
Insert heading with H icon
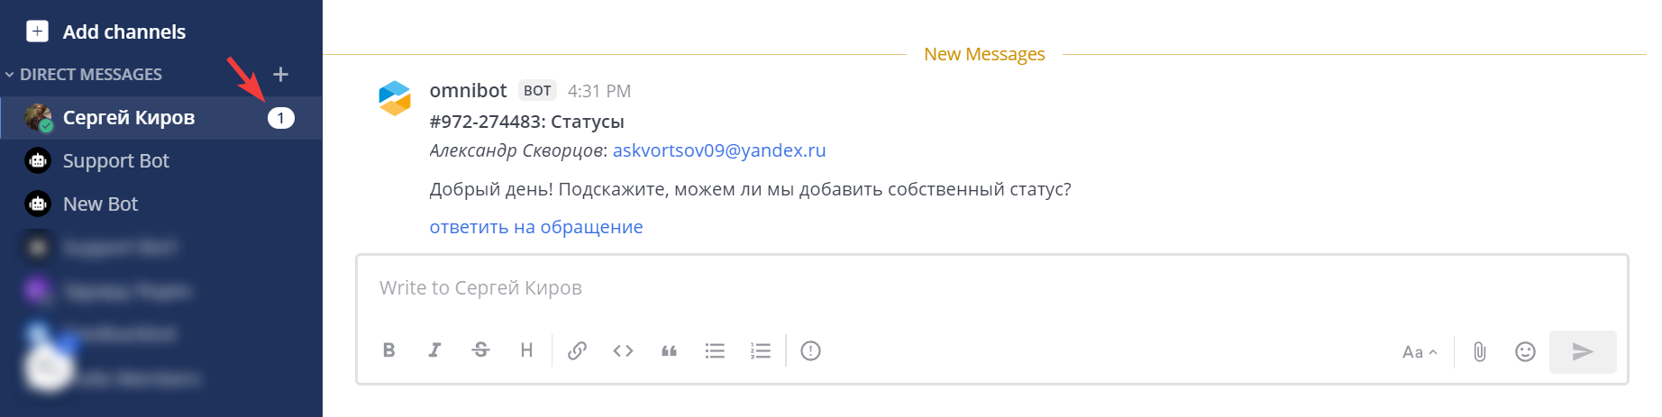click(x=526, y=350)
